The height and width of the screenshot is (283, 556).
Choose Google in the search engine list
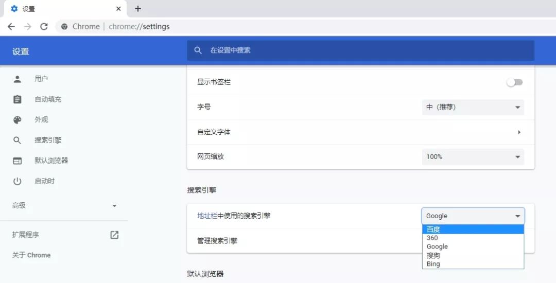pyautogui.click(x=473, y=246)
